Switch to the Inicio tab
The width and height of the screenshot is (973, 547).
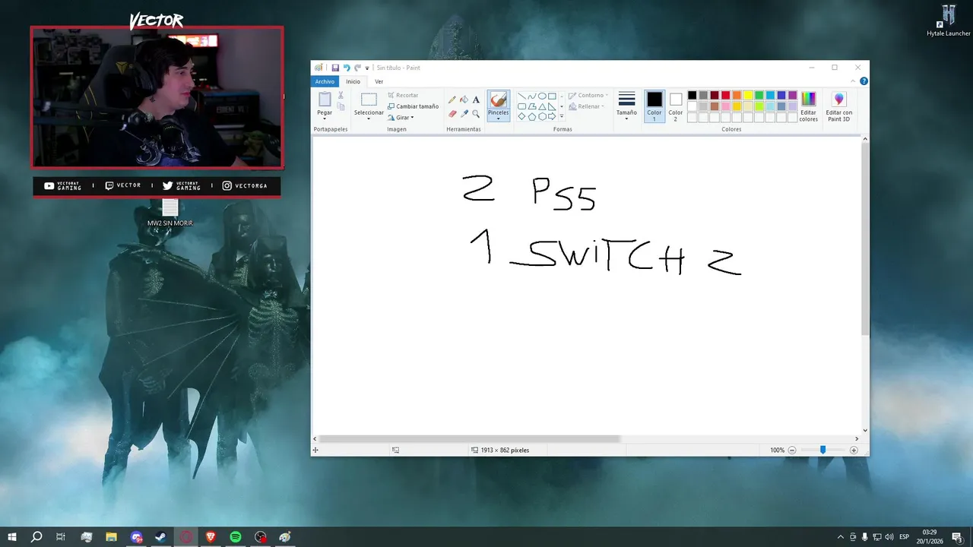pos(353,81)
